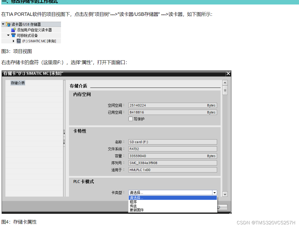This screenshot has width=299, height=227.
Task: Click the scrollbar down arrow in dialog
Action: click(x=225, y=194)
